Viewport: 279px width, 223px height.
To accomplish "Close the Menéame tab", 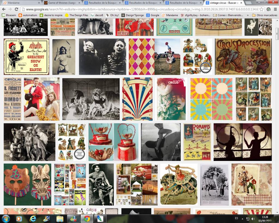I will point(39,3).
